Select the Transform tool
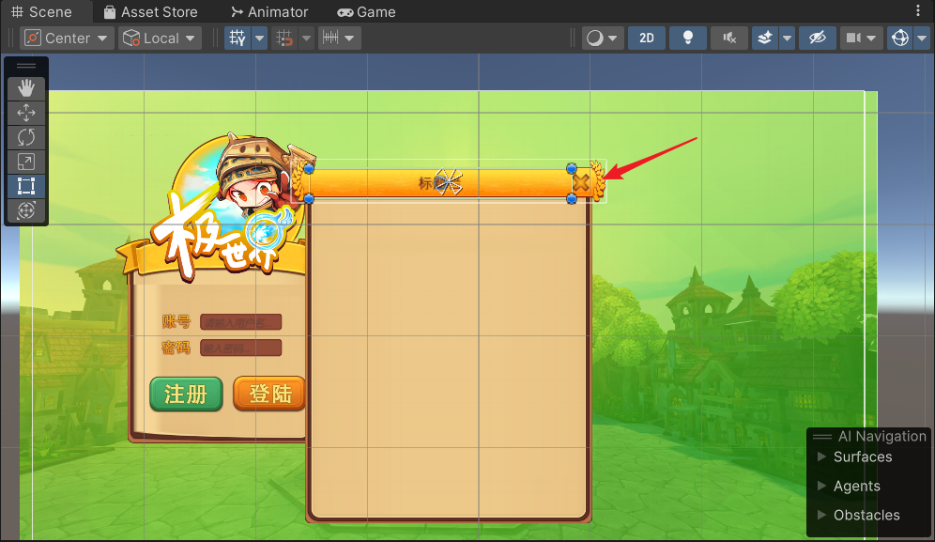 26,210
